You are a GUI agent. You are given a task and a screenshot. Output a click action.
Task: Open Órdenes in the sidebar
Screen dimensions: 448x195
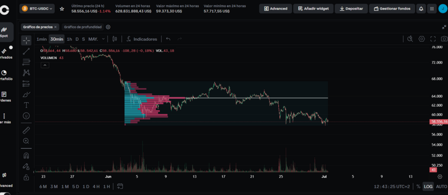4,96
